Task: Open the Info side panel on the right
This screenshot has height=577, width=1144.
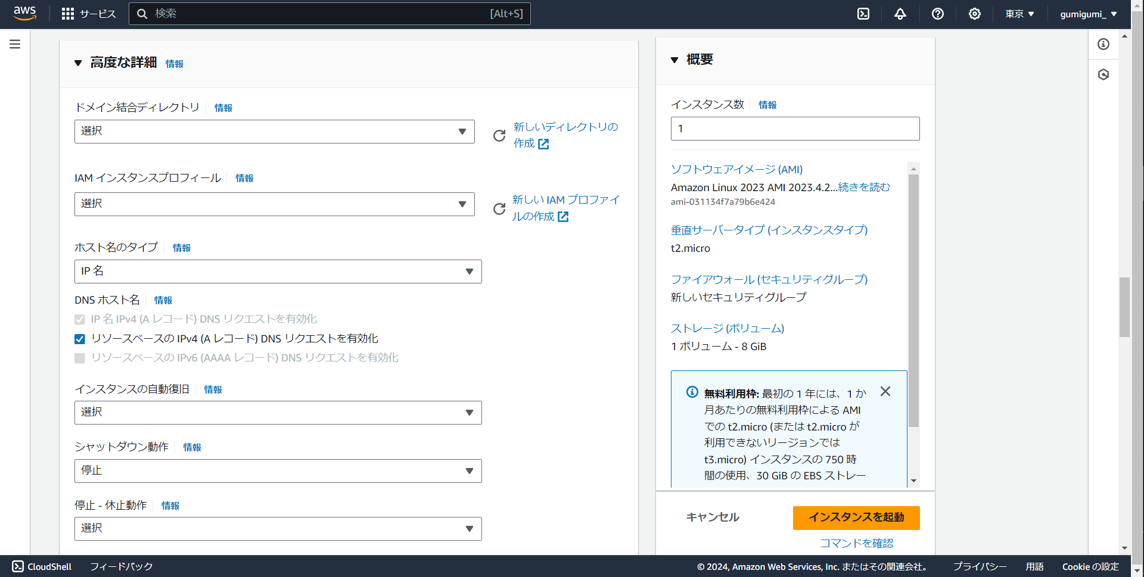Action: point(1103,44)
